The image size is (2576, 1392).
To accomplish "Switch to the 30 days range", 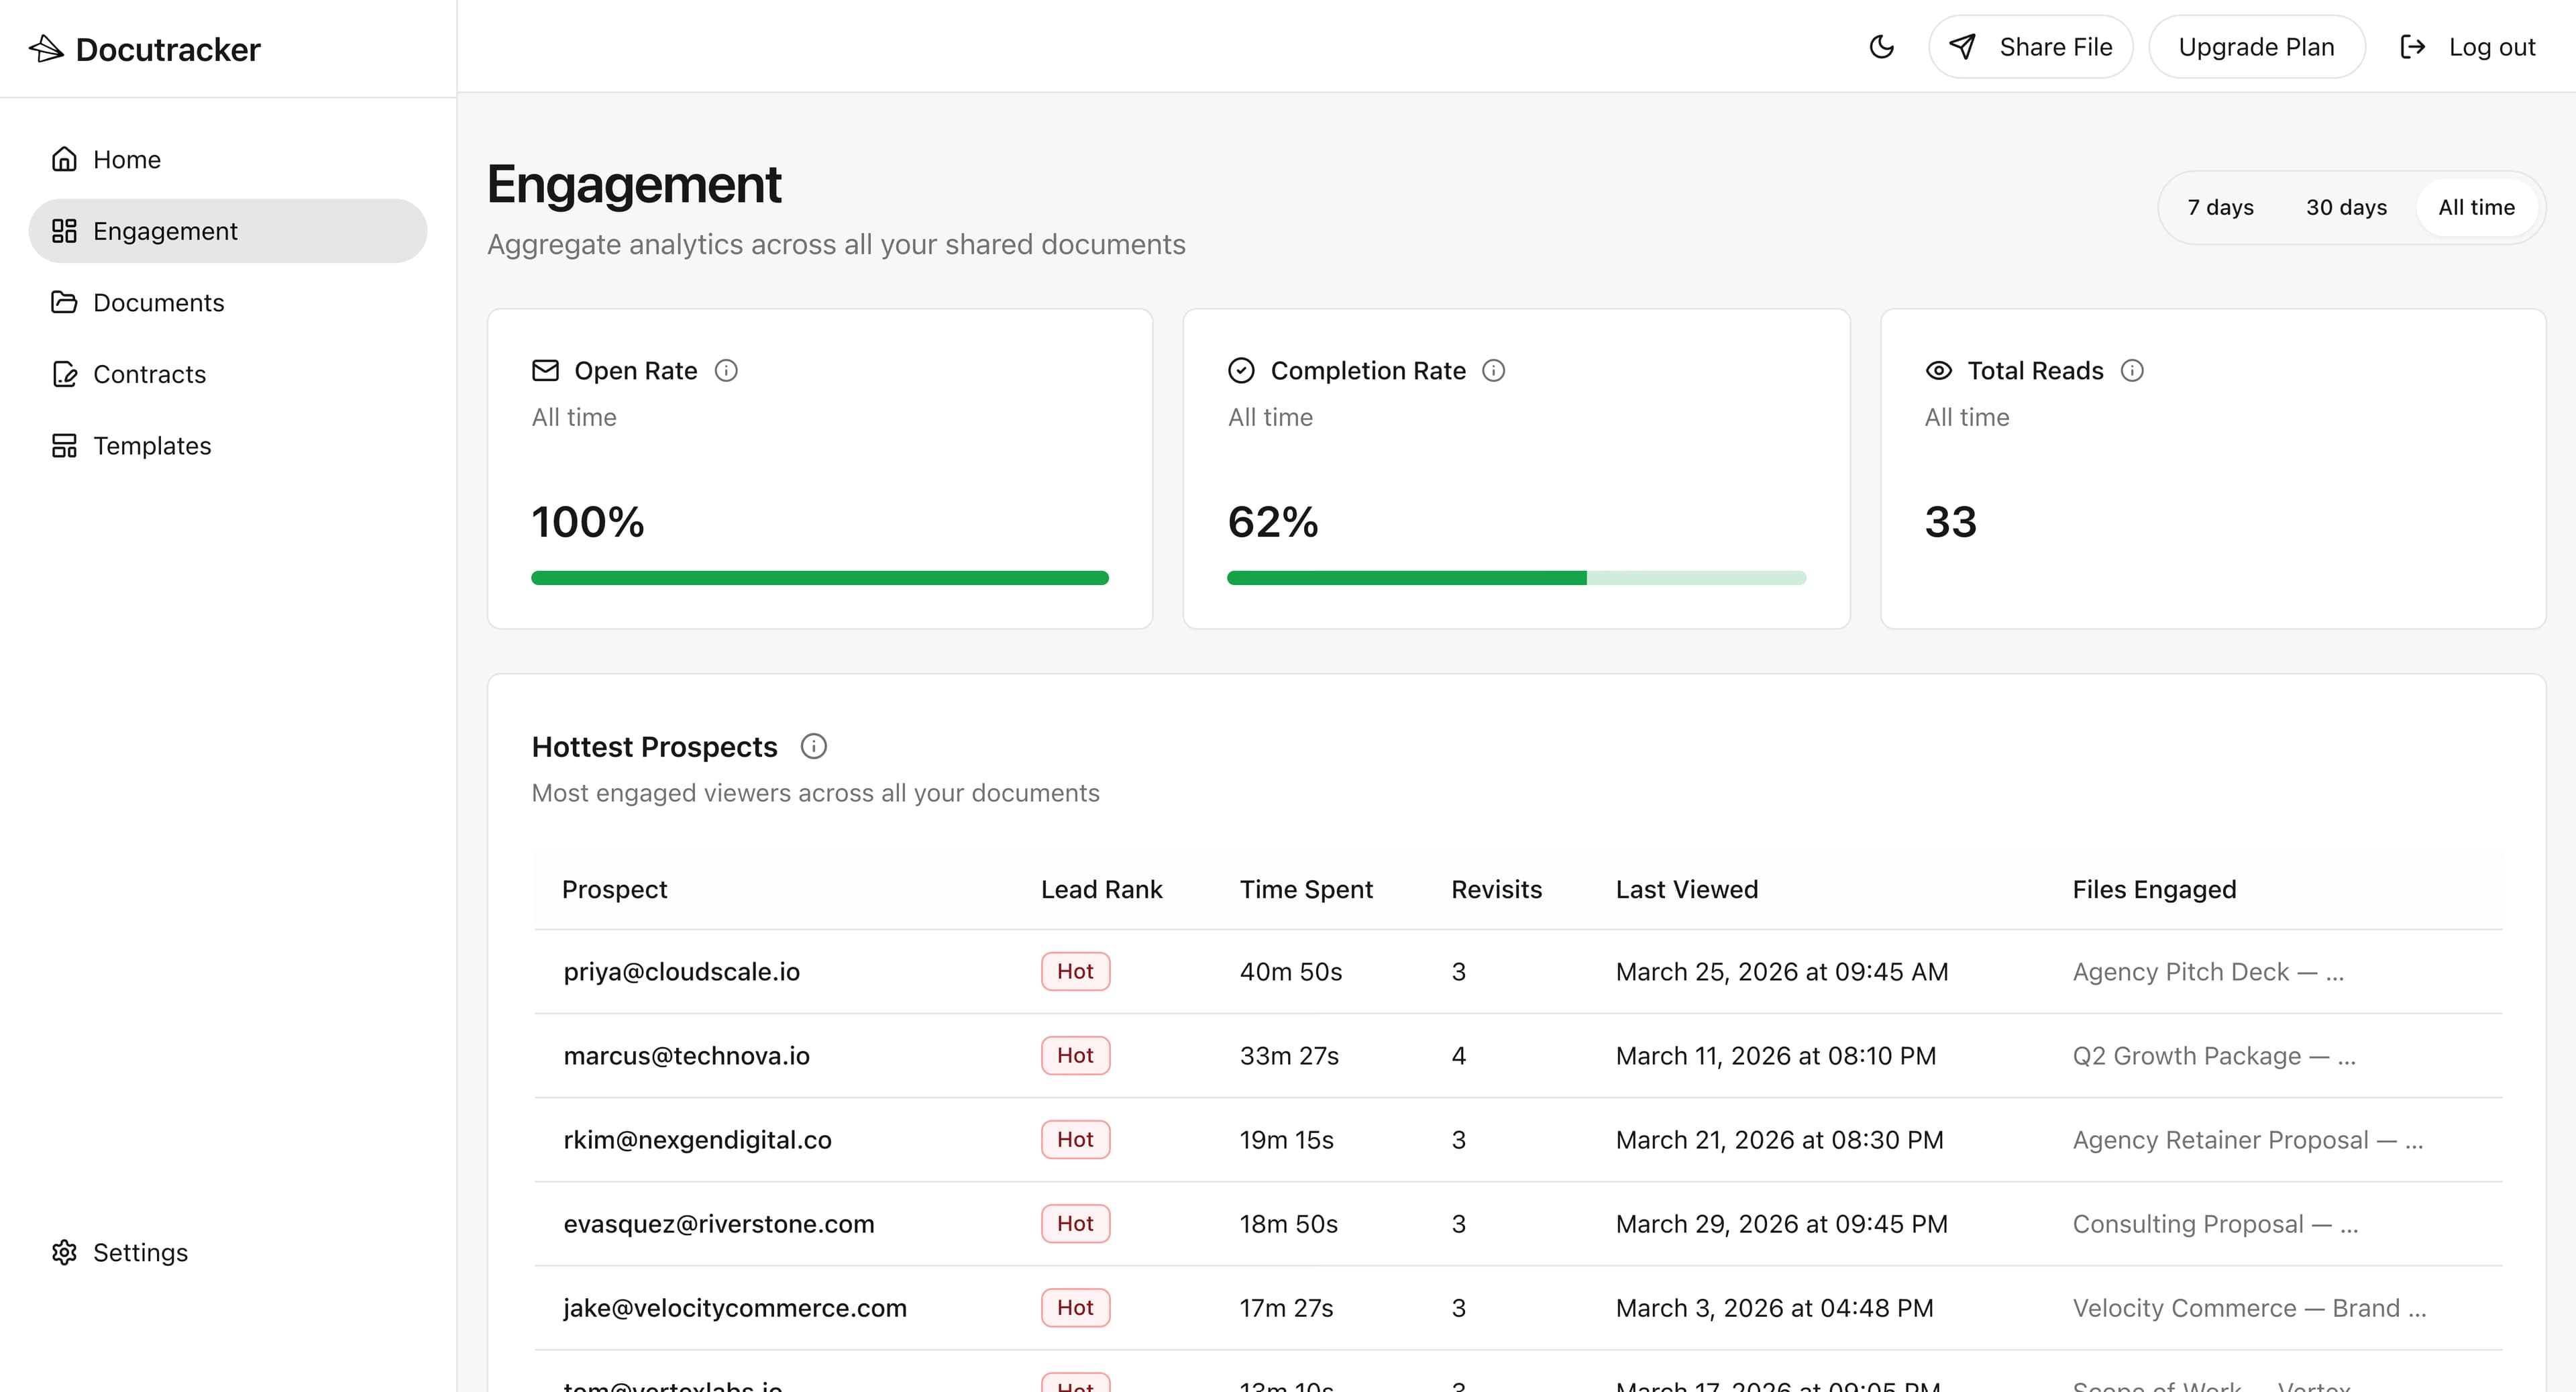I will (2346, 207).
